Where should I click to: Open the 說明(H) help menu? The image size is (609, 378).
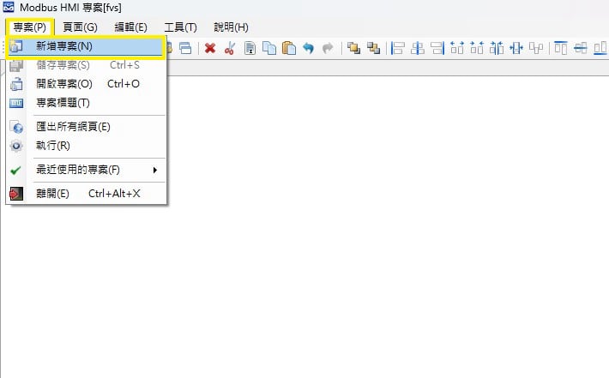point(231,27)
